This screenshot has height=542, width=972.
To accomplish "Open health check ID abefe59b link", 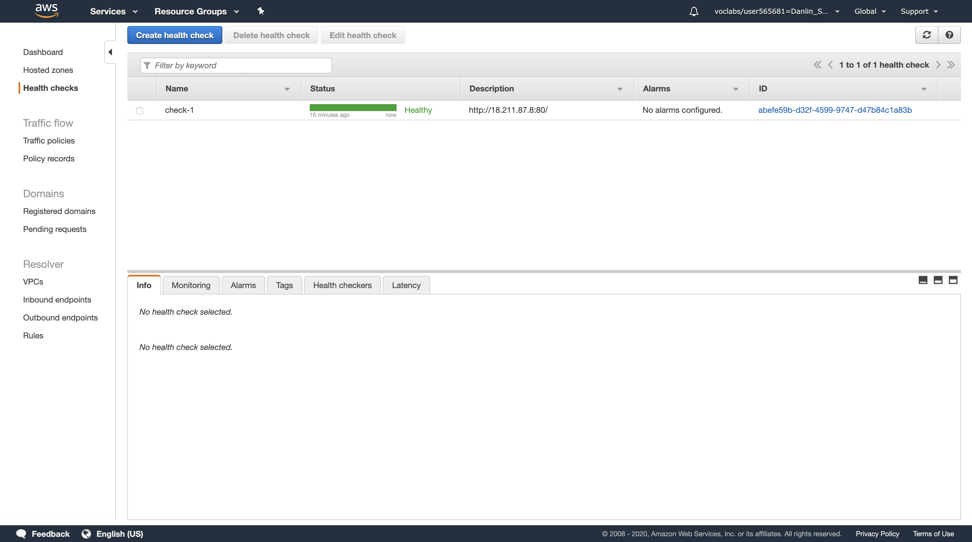I will 835,110.
